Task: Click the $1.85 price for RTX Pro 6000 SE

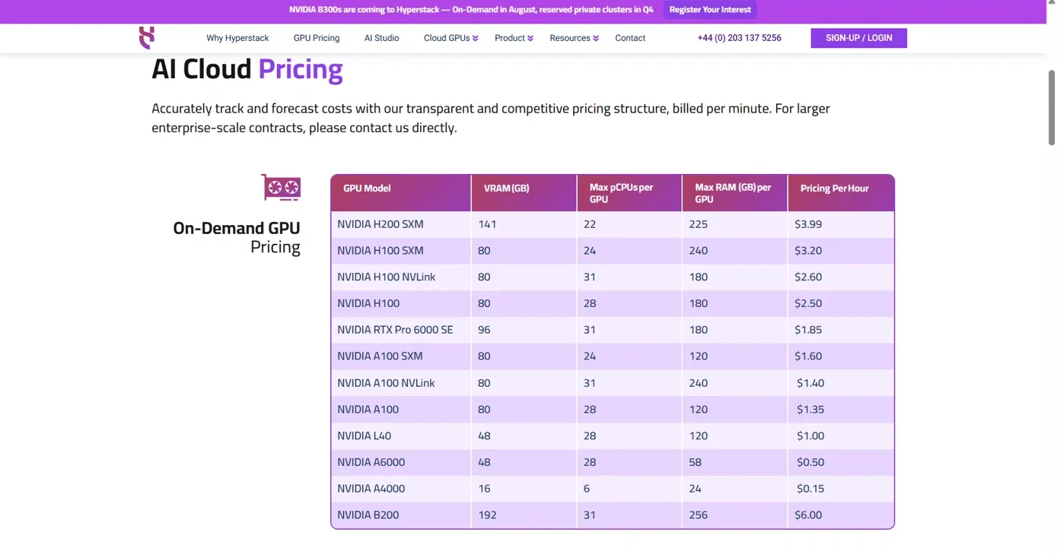Action: 808,330
